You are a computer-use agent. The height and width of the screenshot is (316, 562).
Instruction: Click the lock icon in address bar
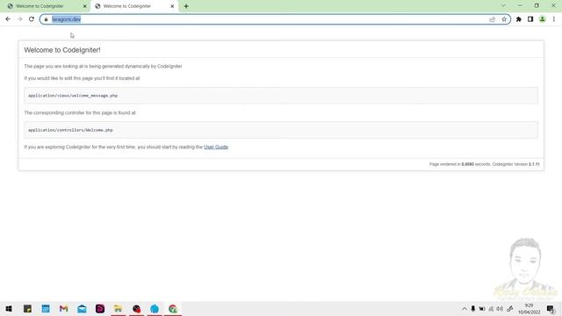[46, 19]
